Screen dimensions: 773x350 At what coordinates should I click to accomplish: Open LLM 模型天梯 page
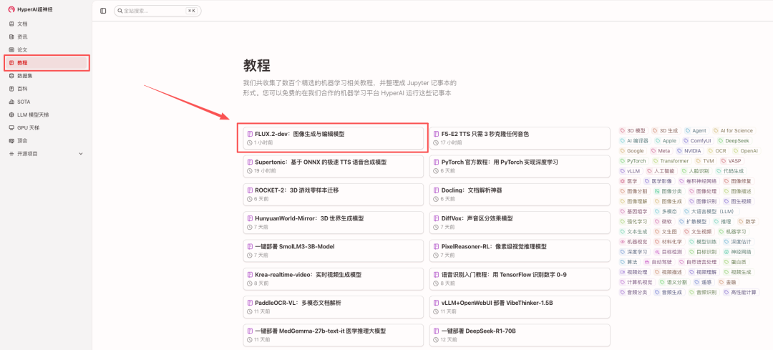point(46,115)
